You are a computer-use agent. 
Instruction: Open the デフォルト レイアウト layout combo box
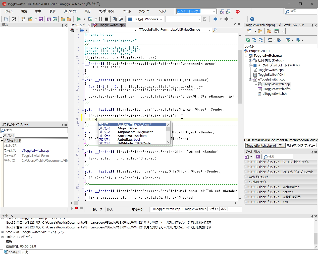[214, 11]
